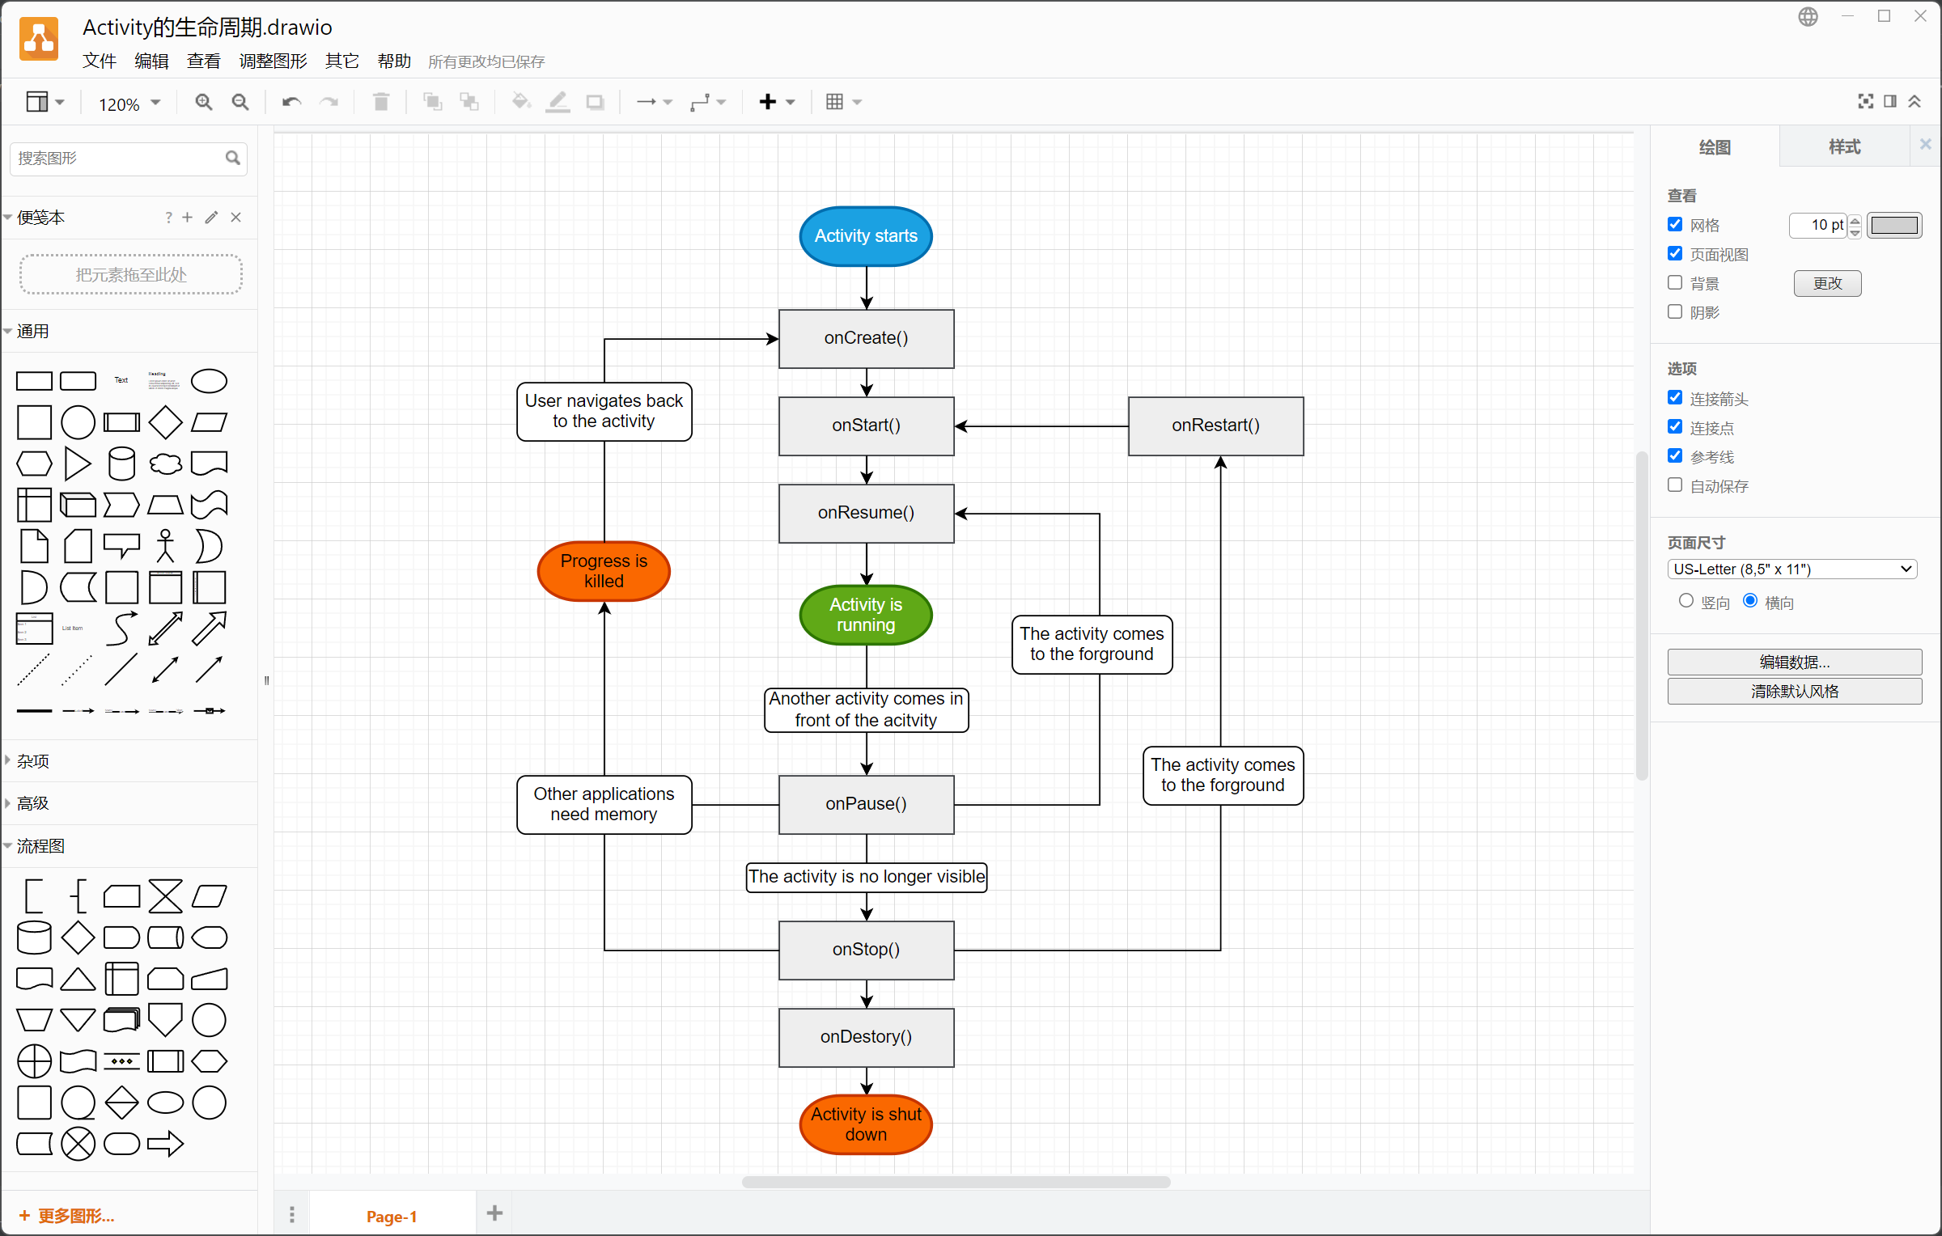Select the 竖向 portrait radio button
This screenshot has height=1236, width=1942.
click(x=1686, y=601)
